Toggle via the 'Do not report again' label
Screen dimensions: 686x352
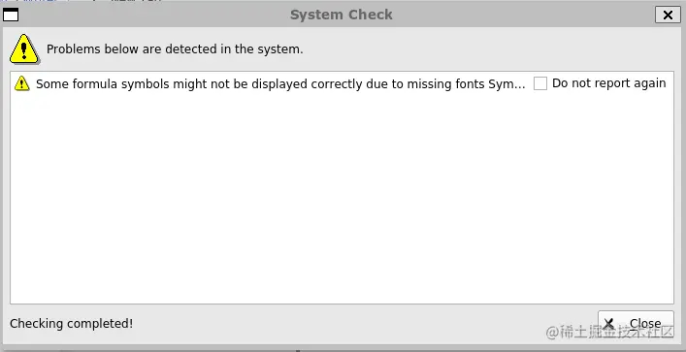tap(609, 83)
